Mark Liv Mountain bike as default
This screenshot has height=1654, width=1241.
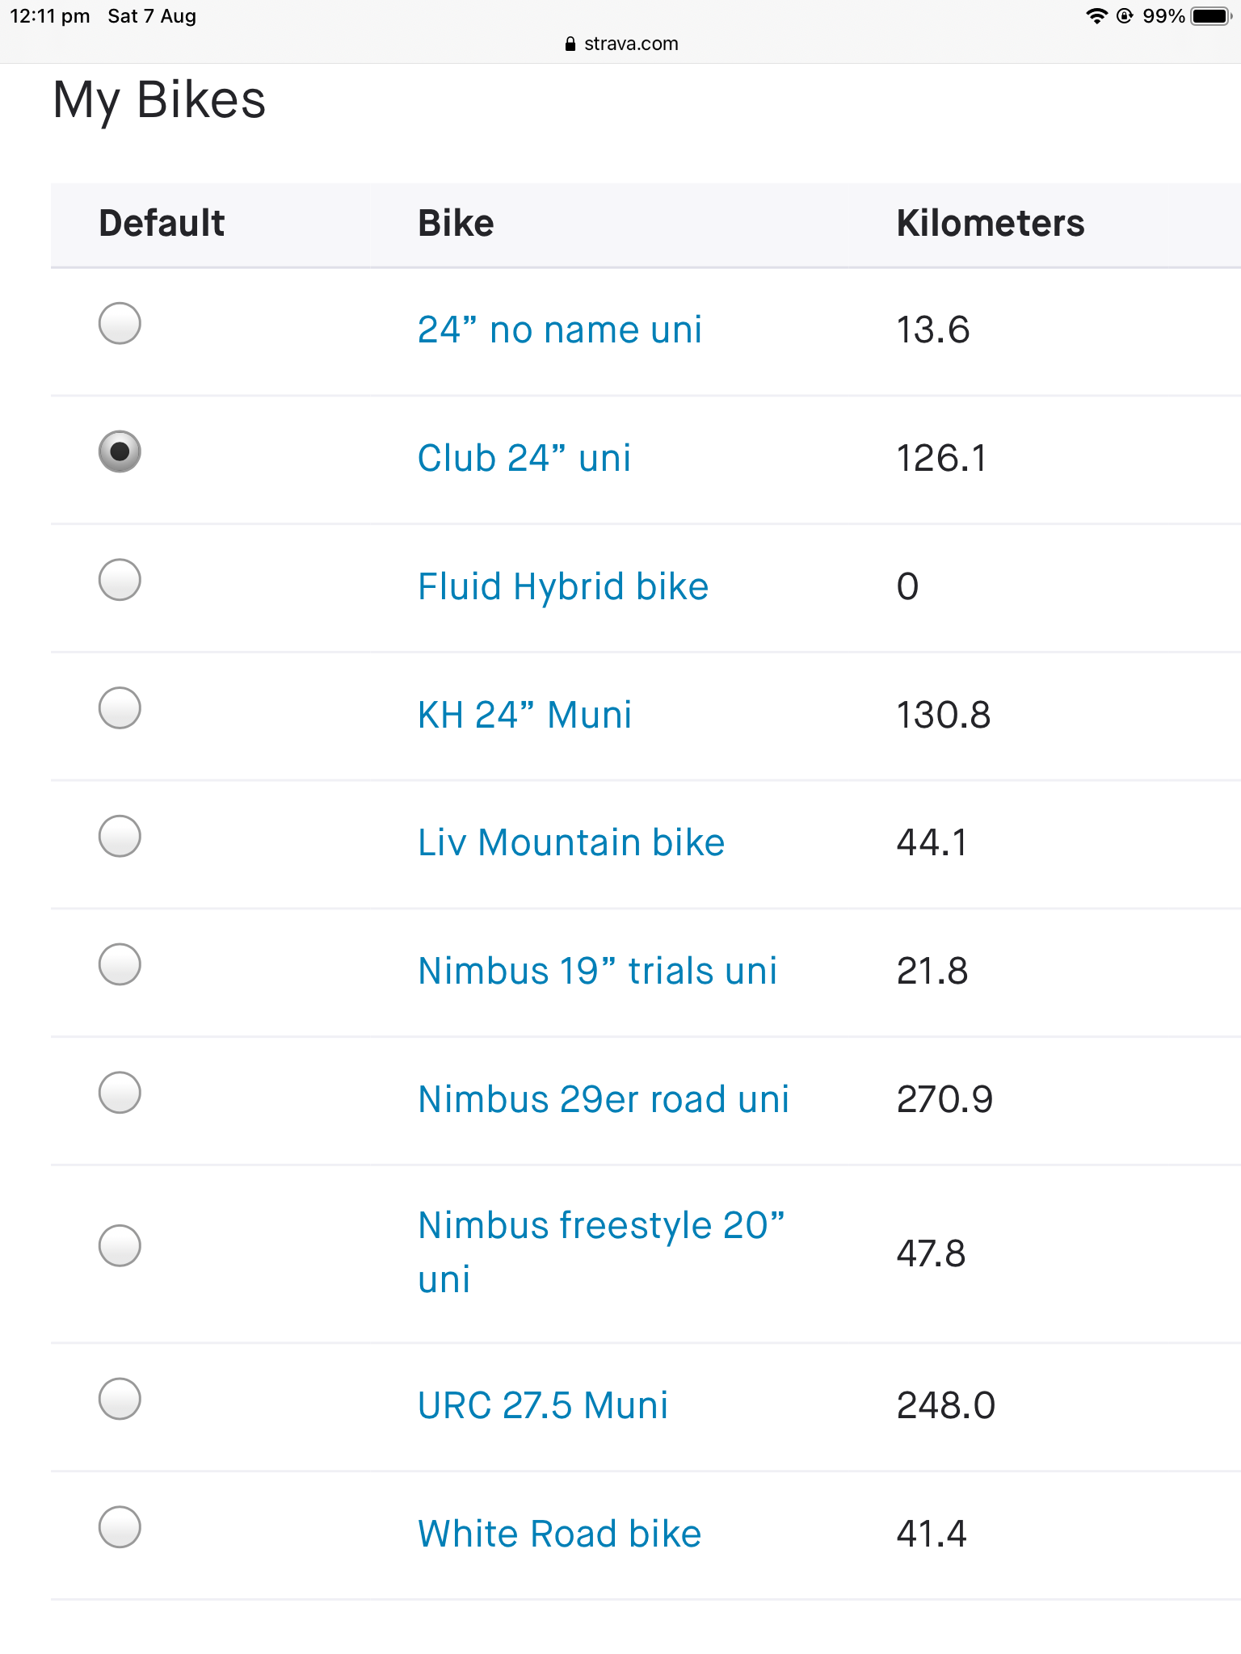[x=120, y=836]
